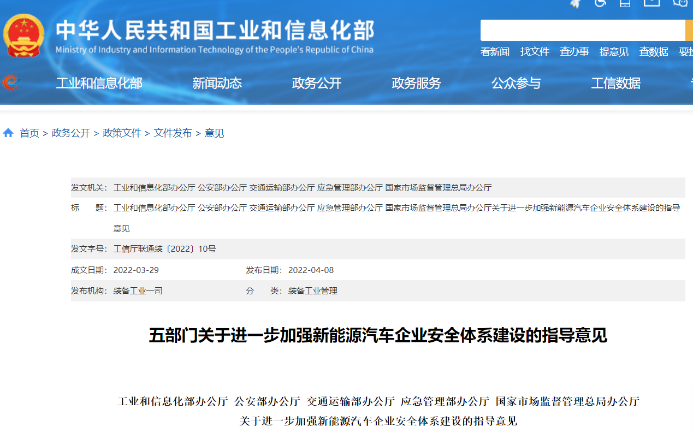This screenshot has width=693, height=433.
Task: Click document number 工信厅联通装〔2022〕10号
Action: [x=164, y=249]
